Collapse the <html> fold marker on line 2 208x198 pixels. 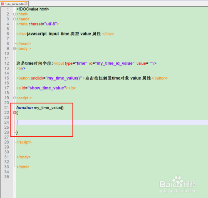tap(15, 14)
